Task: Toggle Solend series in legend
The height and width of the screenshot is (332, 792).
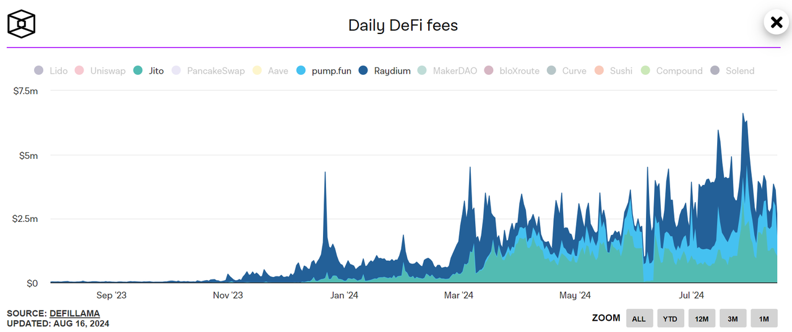Action: 732,70
